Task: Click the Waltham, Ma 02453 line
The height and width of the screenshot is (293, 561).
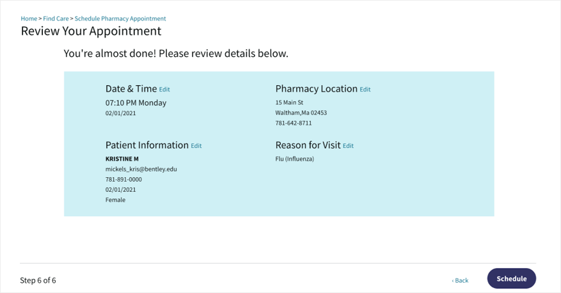Action: click(x=301, y=113)
